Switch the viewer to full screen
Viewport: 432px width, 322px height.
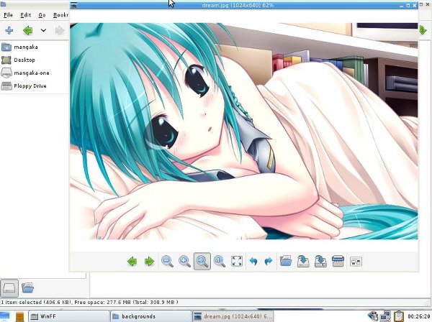click(237, 261)
